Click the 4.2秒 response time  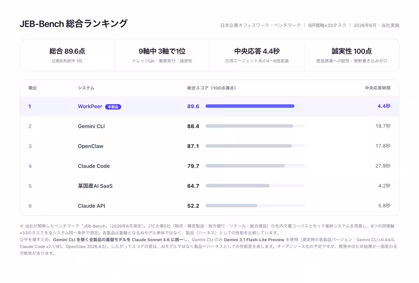[384, 186]
